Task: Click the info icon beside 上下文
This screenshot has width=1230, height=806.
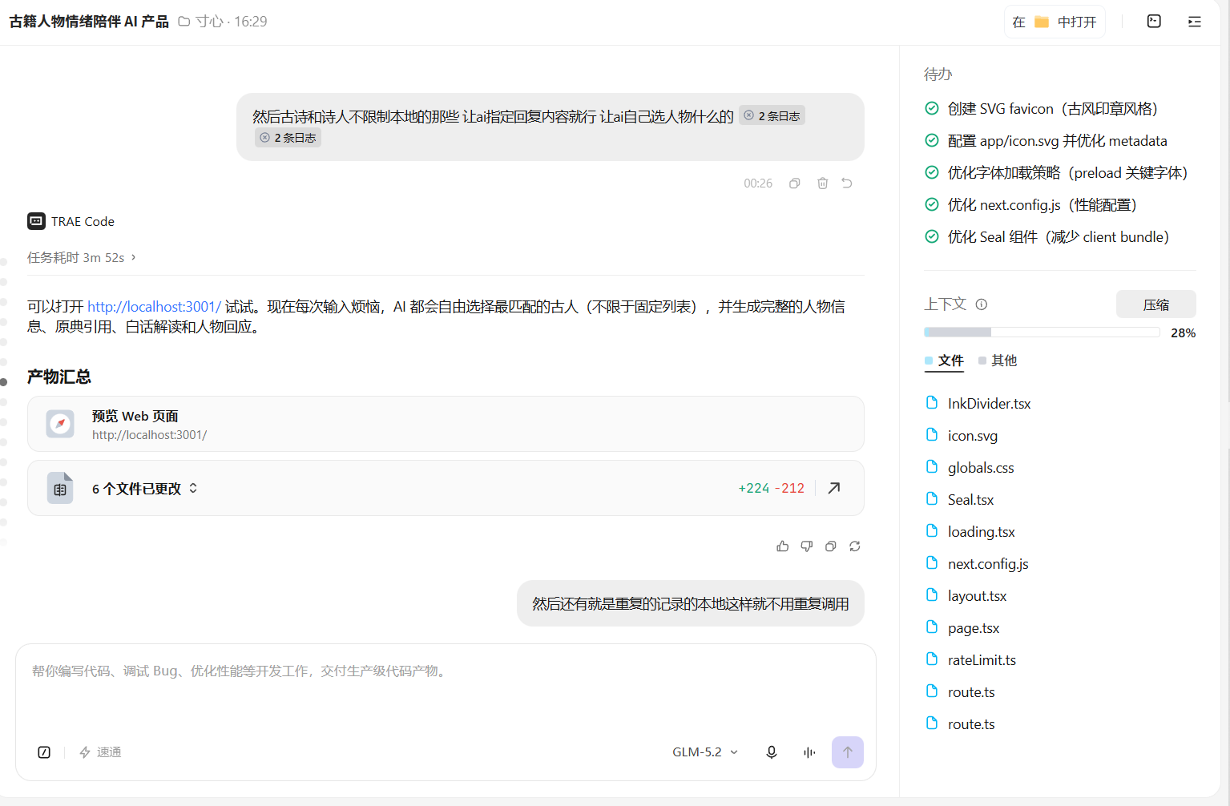Action: tap(982, 304)
